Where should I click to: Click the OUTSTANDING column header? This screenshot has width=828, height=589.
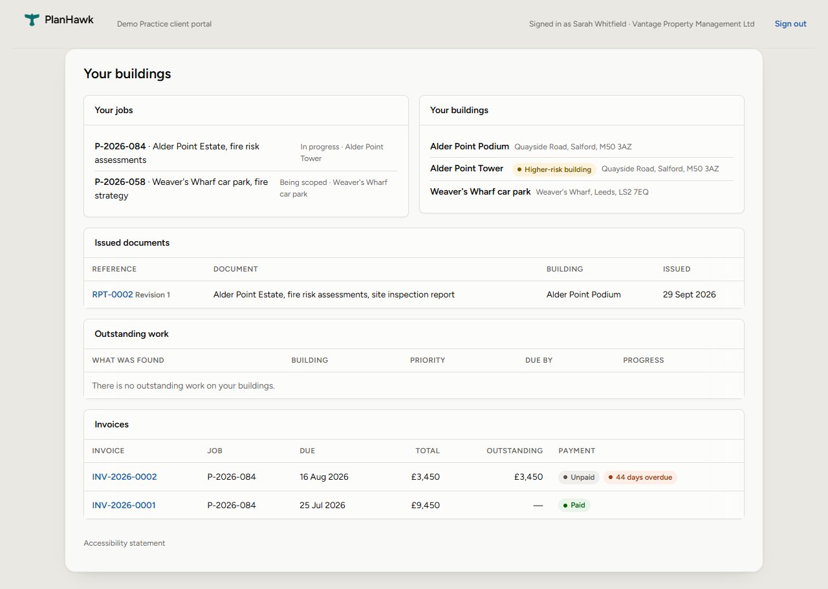pos(514,451)
